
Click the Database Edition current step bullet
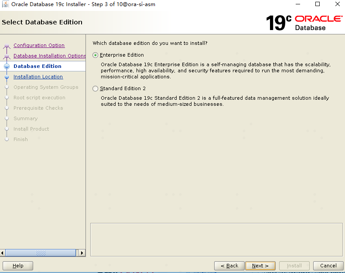(x=7, y=66)
